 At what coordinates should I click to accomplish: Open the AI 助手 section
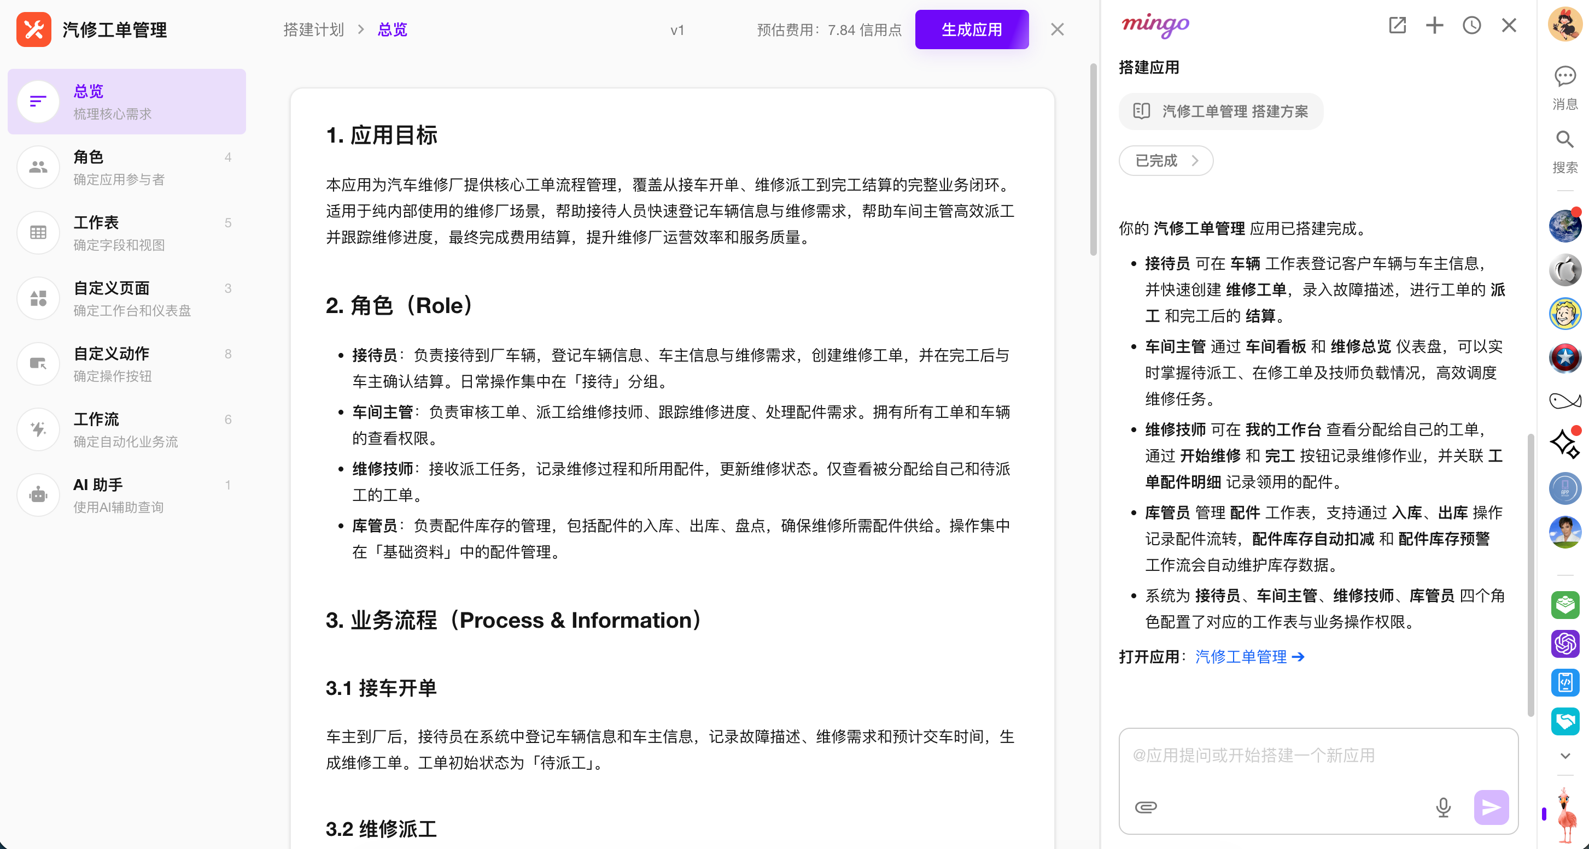coord(126,496)
